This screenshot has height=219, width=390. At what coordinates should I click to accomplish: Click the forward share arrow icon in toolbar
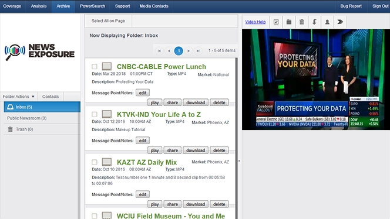[x=340, y=22]
